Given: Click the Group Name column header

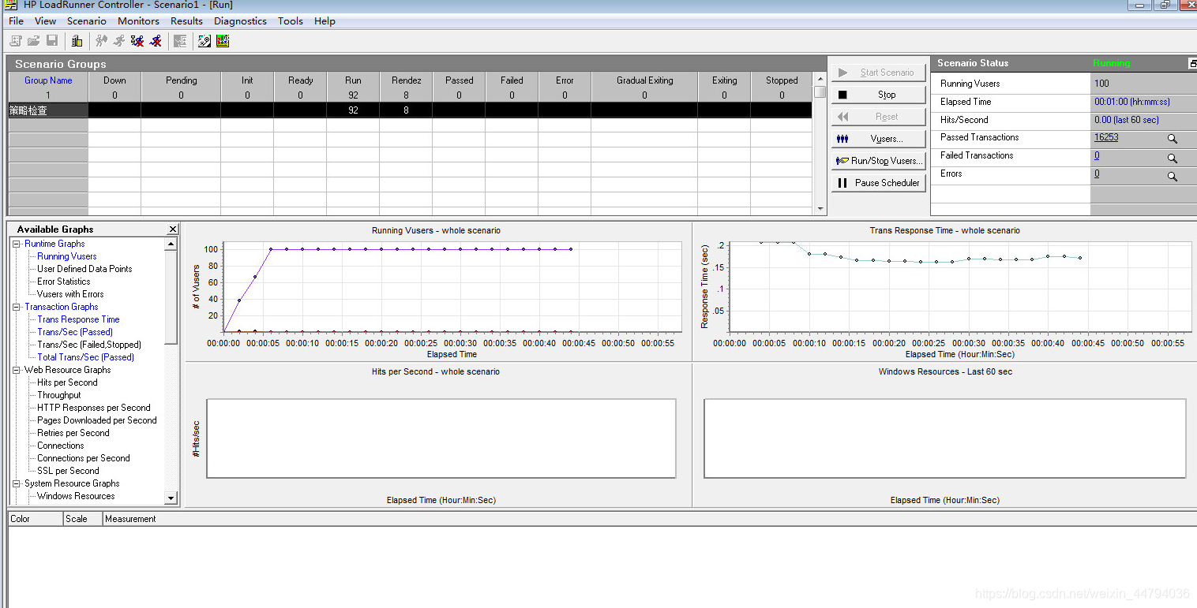Looking at the screenshot, I should [x=48, y=80].
